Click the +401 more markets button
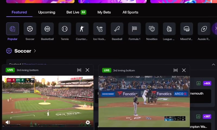This screenshot has width=217, height=130. pyautogui.click(x=207, y=83)
